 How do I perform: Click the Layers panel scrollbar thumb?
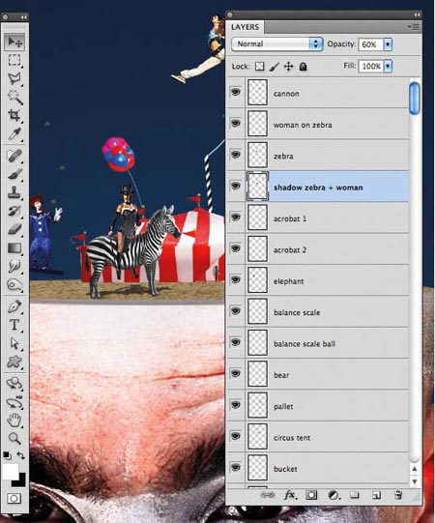click(x=415, y=99)
